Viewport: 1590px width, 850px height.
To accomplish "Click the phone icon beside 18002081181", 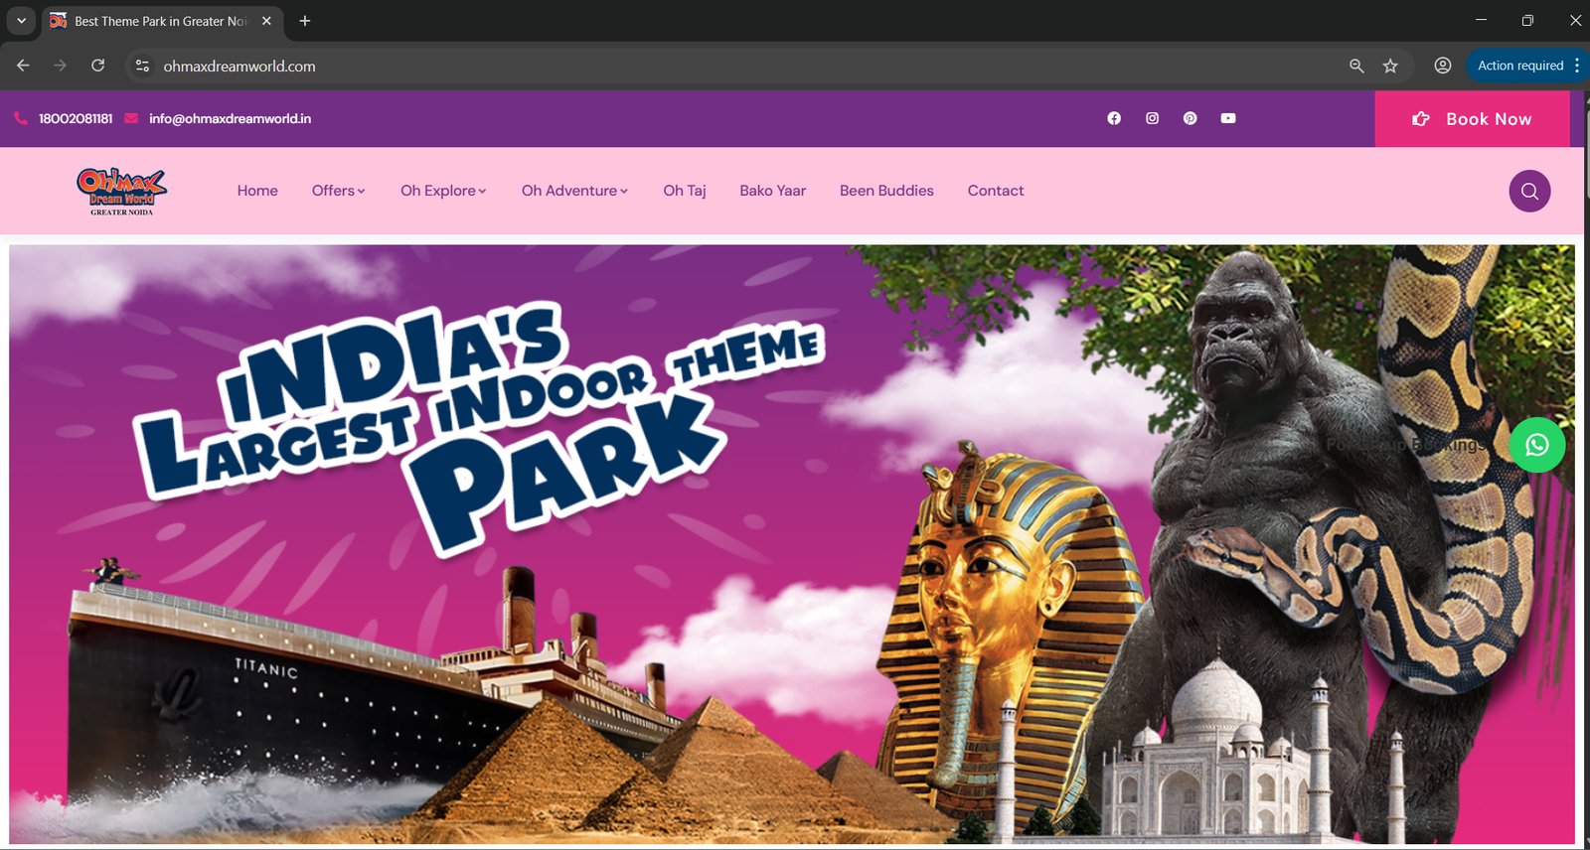I will (21, 118).
